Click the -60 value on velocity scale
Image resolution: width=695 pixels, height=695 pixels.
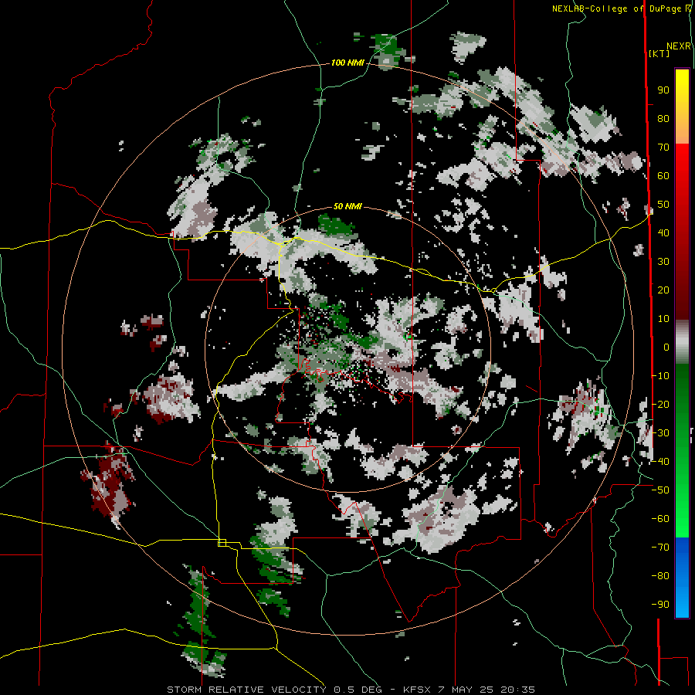(x=660, y=519)
